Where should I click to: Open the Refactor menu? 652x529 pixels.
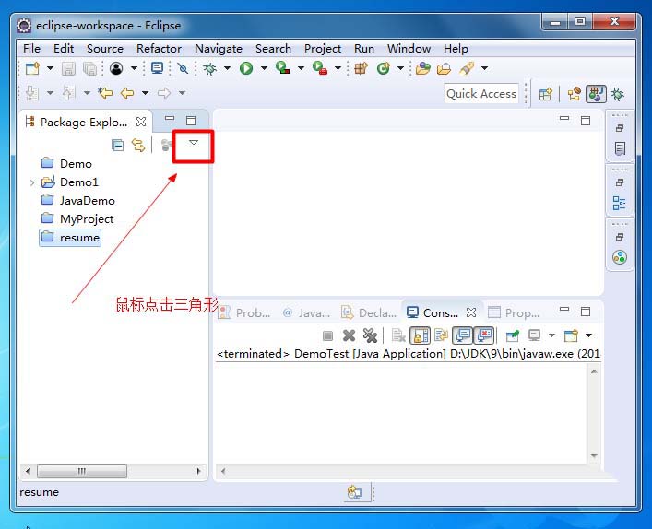[x=159, y=49]
